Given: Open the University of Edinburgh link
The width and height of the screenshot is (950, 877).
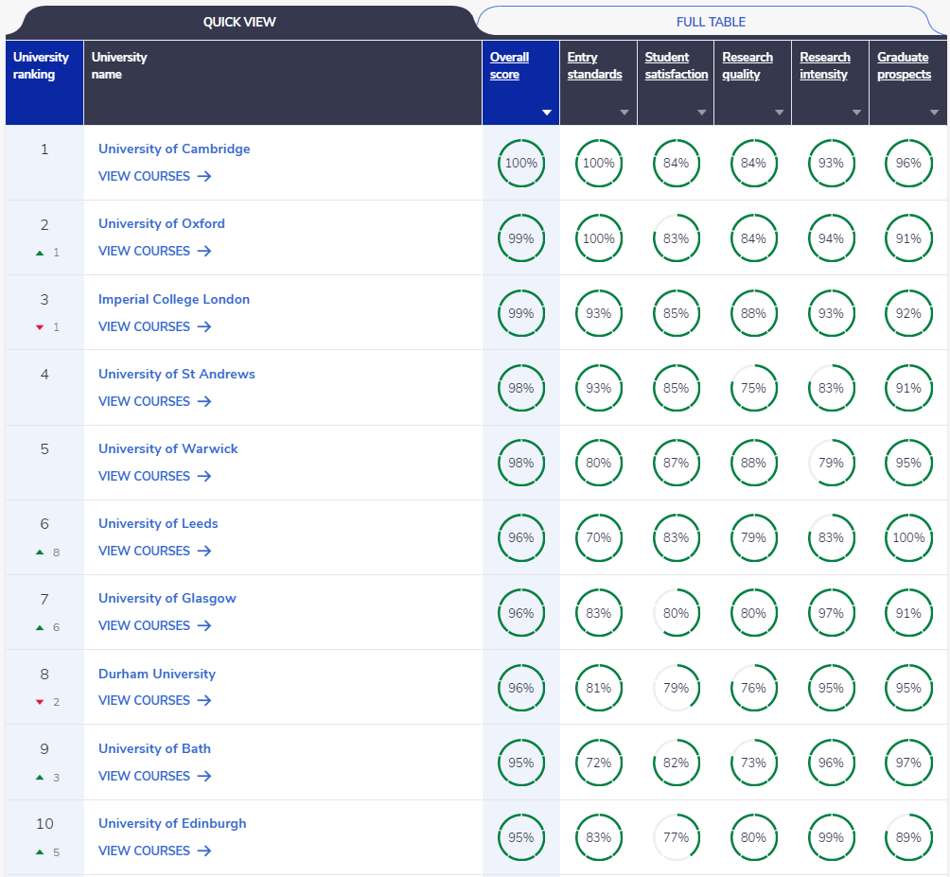Looking at the screenshot, I should coord(172,824).
